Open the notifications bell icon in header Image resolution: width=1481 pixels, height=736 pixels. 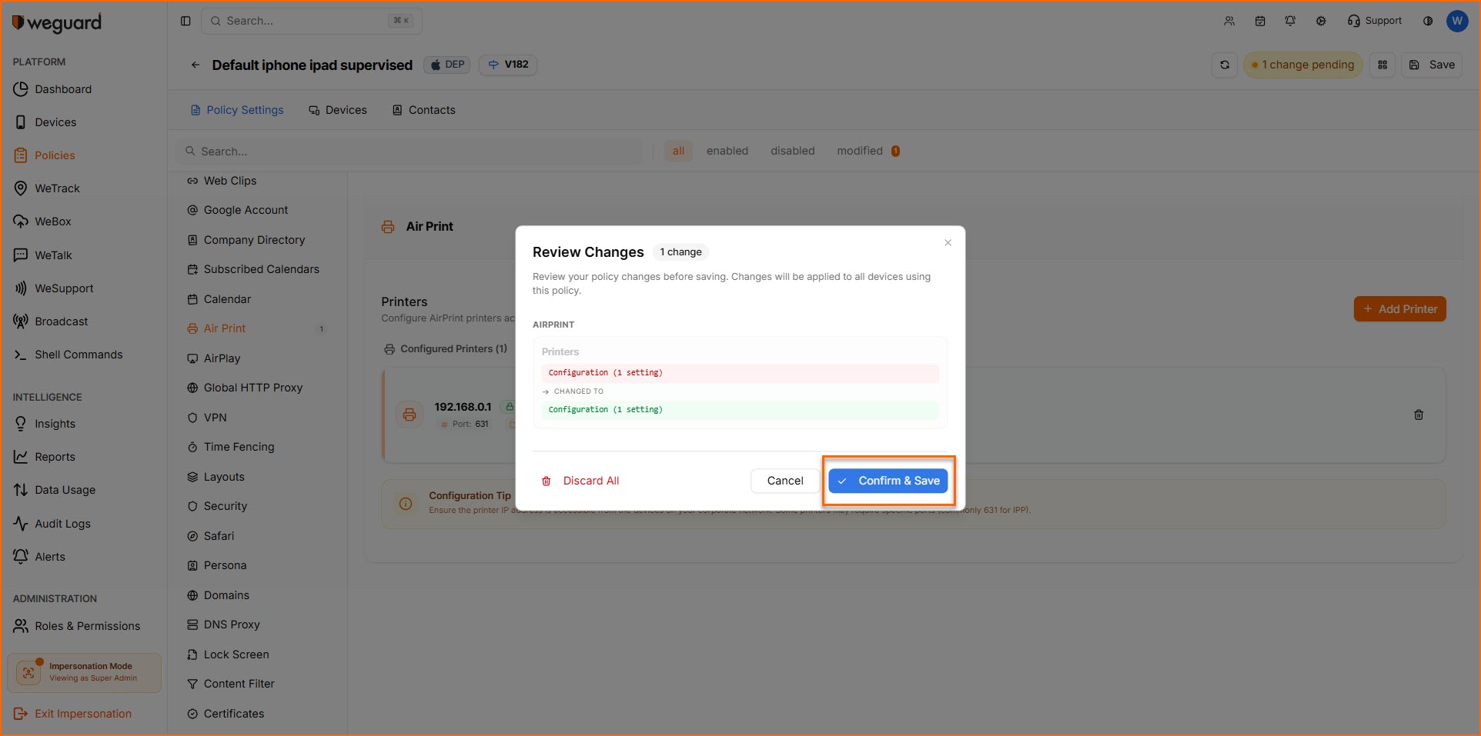coord(1290,21)
